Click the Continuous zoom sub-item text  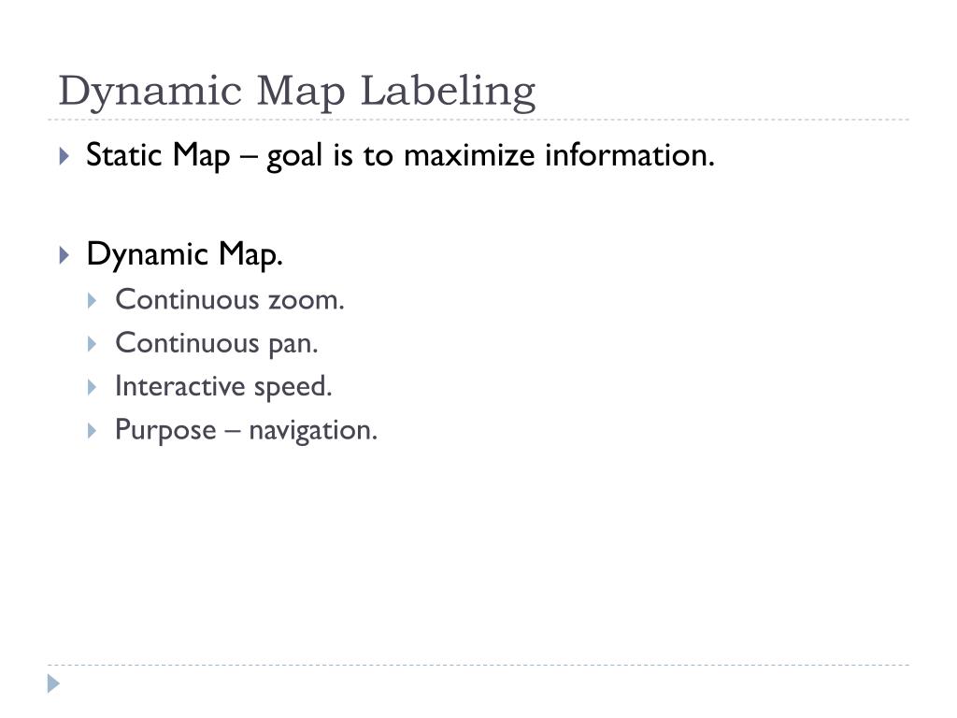click(230, 300)
